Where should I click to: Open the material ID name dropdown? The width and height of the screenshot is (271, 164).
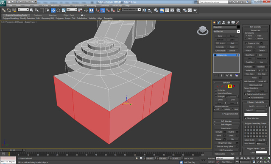[x=256, y=115]
